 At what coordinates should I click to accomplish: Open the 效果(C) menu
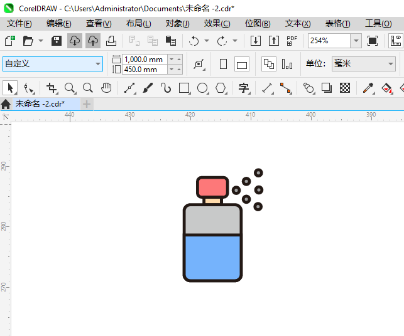tap(217, 23)
